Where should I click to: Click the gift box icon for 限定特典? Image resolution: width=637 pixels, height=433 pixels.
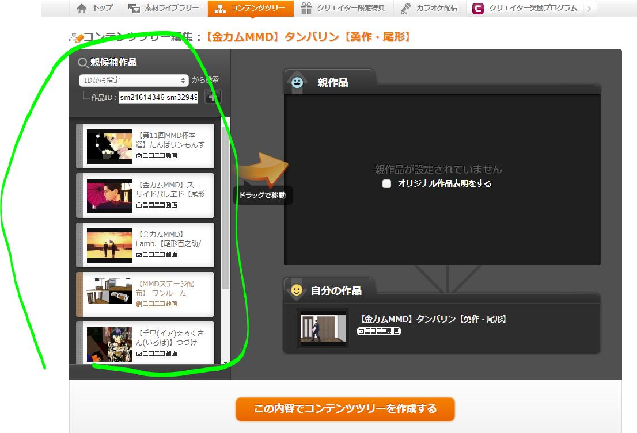click(306, 8)
